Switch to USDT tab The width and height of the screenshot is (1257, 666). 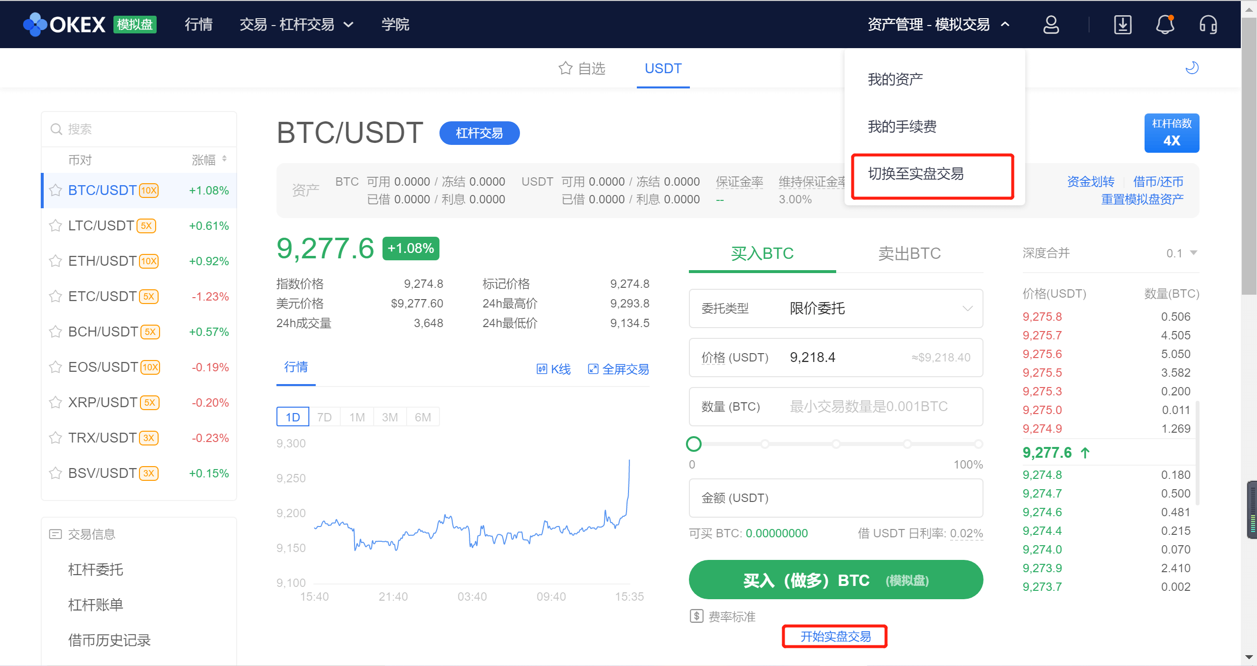pos(663,68)
